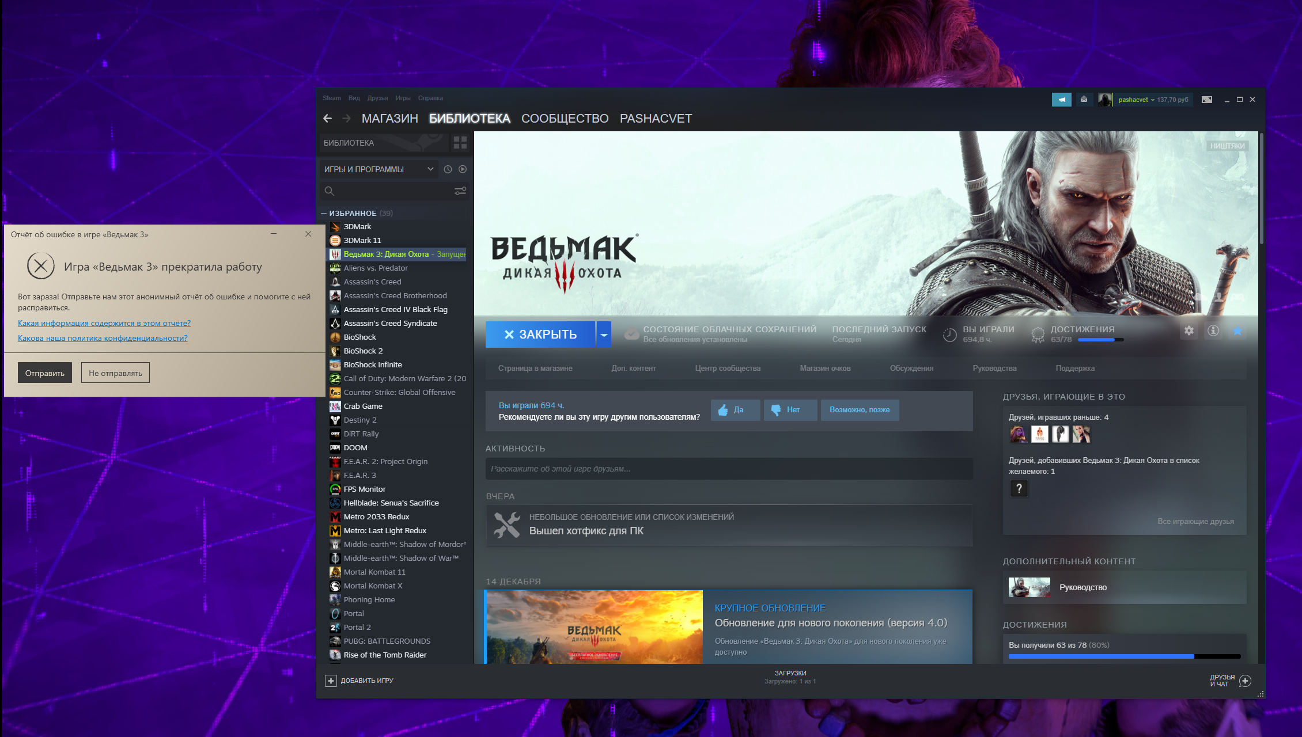The width and height of the screenshot is (1302, 737).
Task: Open Магазин очков link
Action: 825,368
